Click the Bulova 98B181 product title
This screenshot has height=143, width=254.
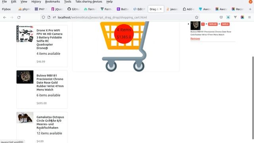50,83
